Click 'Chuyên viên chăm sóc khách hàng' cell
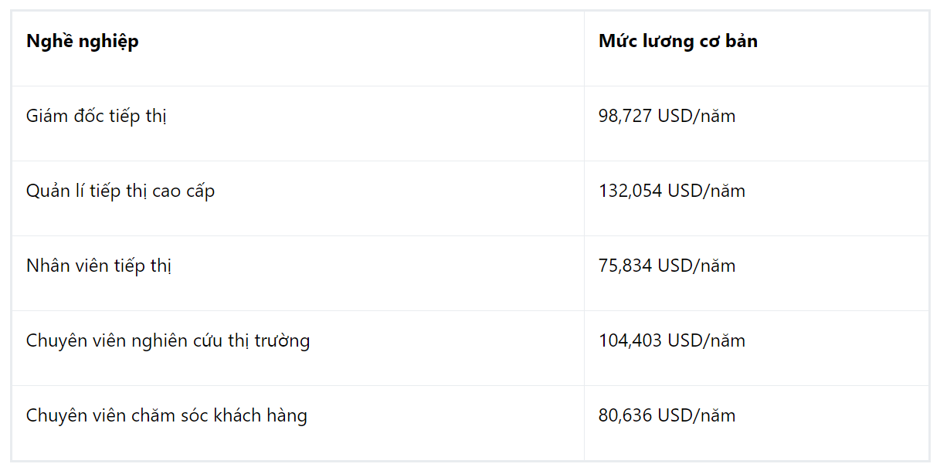This screenshot has height=474, width=940. (298, 423)
